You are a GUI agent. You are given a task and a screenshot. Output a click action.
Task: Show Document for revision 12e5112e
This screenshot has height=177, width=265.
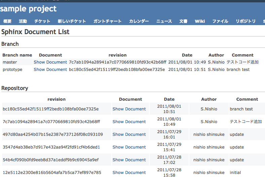(x=129, y=173)
